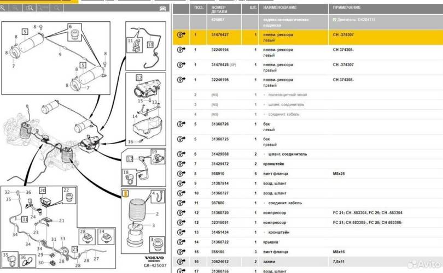
Task: Click the car icon in diagram toolbar
Action: (162, 8)
